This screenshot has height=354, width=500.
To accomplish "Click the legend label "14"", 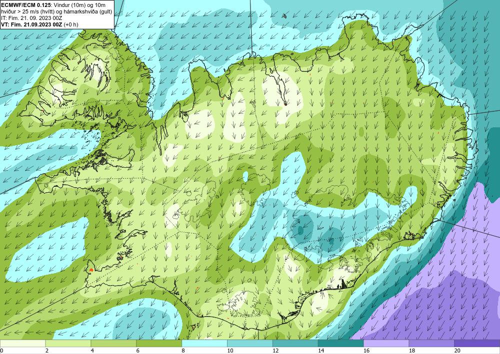I will coord(321,351).
